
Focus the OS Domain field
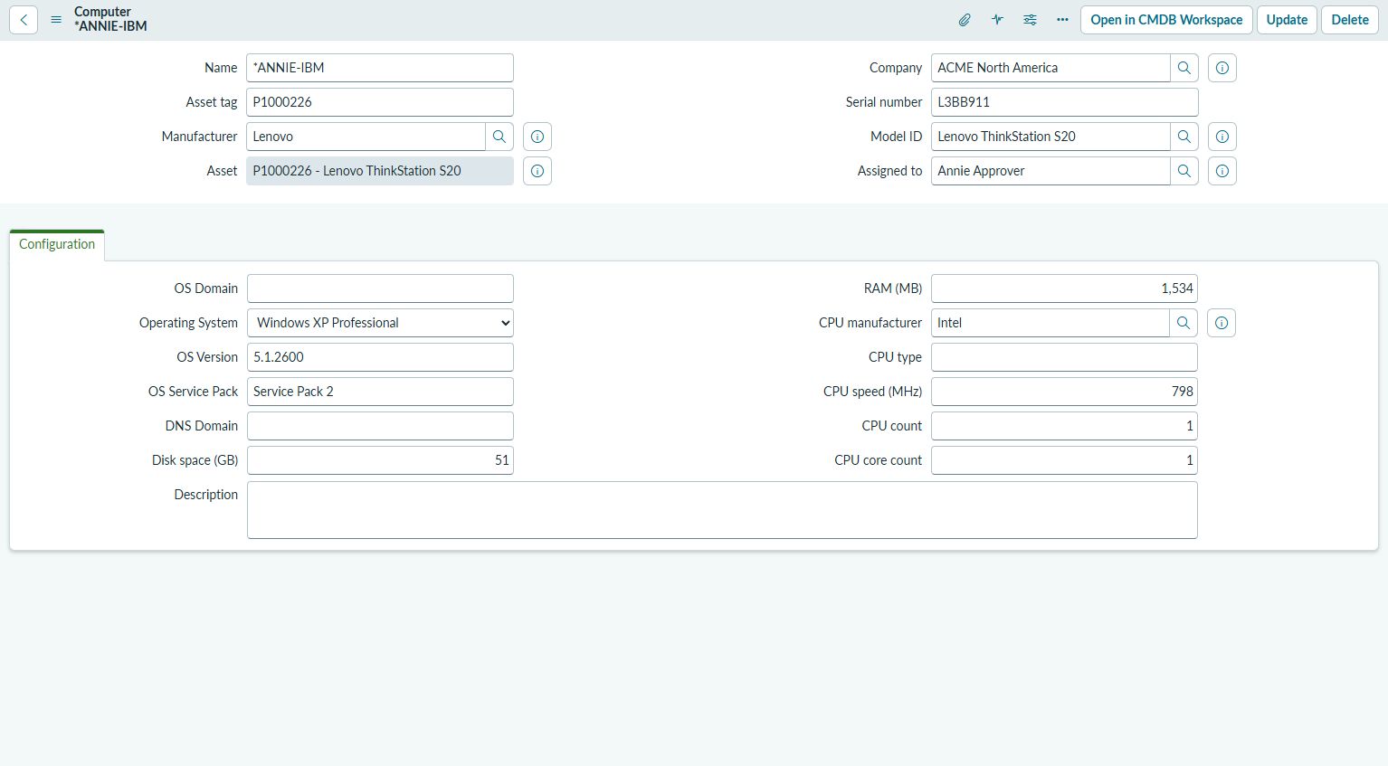pyautogui.click(x=380, y=288)
